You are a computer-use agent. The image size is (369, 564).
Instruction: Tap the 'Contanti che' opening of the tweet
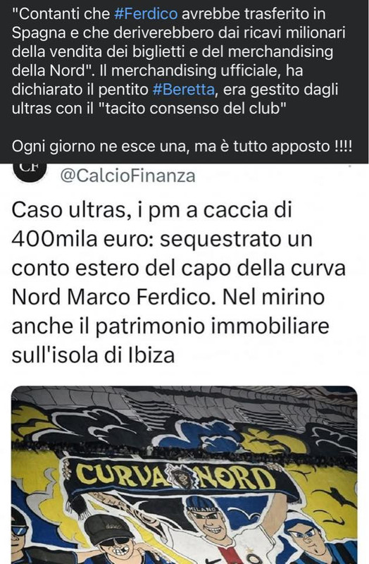[x=61, y=14]
